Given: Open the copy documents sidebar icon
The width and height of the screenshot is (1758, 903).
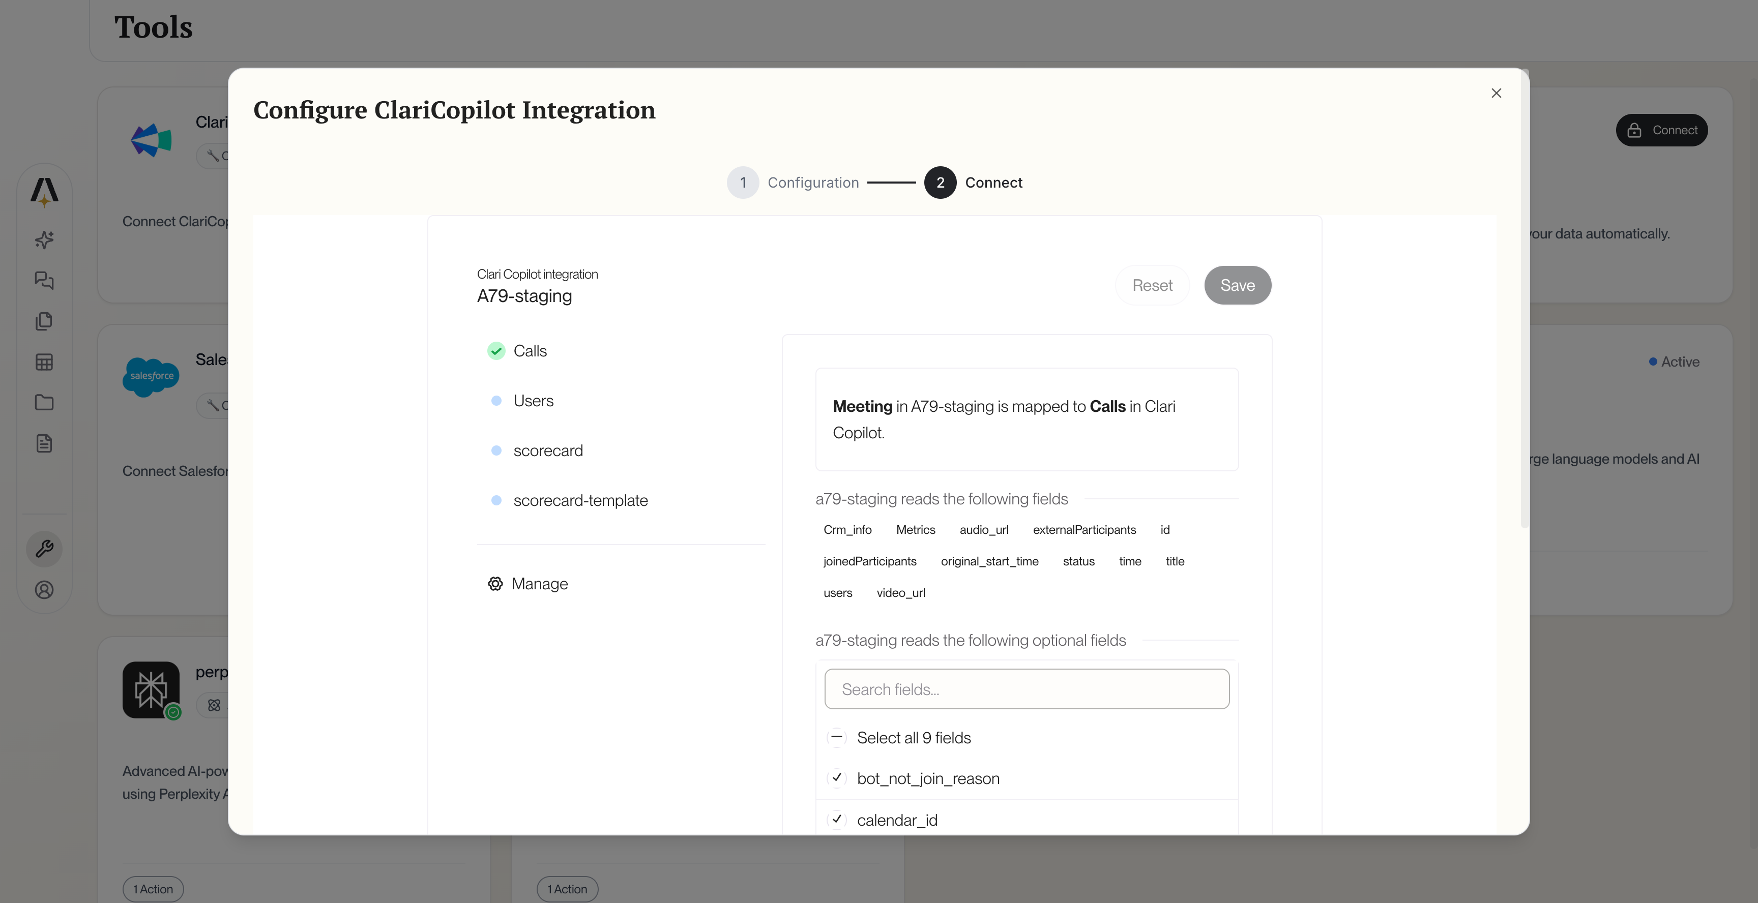Looking at the screenshot, I should [44, 320].
